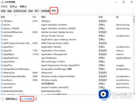Open the 文件(F) menu
Viewport: 135px width, 102px height.
pyautogui.click(x=4, y=6)
